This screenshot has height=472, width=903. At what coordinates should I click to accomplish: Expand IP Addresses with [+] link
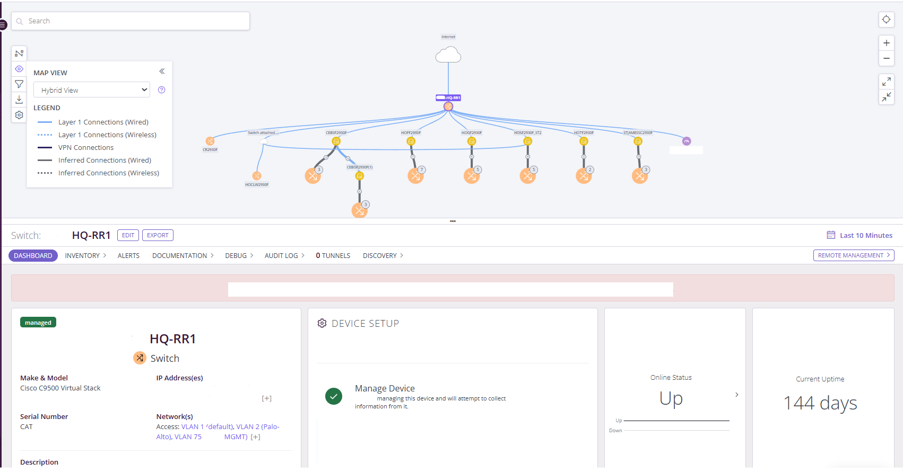(266, 398)
